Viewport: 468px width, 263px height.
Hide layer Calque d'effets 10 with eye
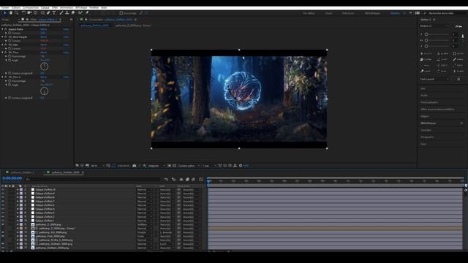pyautogui.click(x=3, y=190)
